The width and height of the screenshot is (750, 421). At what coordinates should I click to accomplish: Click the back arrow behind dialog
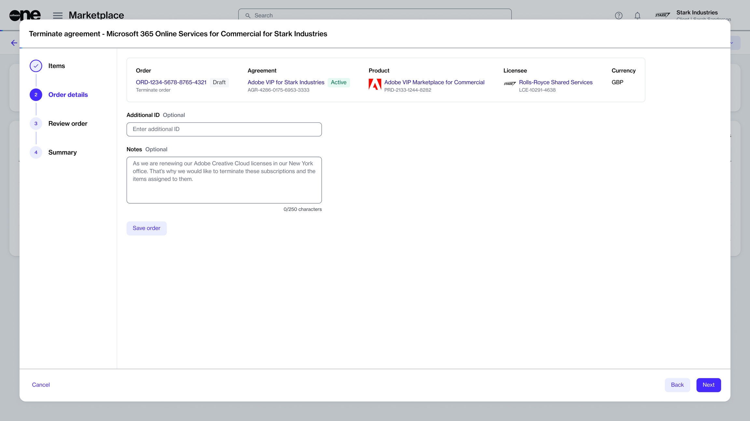coord(14,43)
